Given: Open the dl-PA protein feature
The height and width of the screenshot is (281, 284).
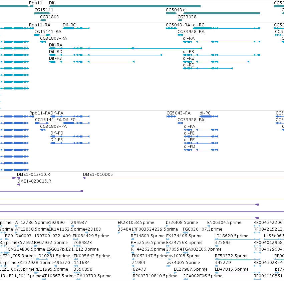Looking at the screenshot, I should click(190, 126).
